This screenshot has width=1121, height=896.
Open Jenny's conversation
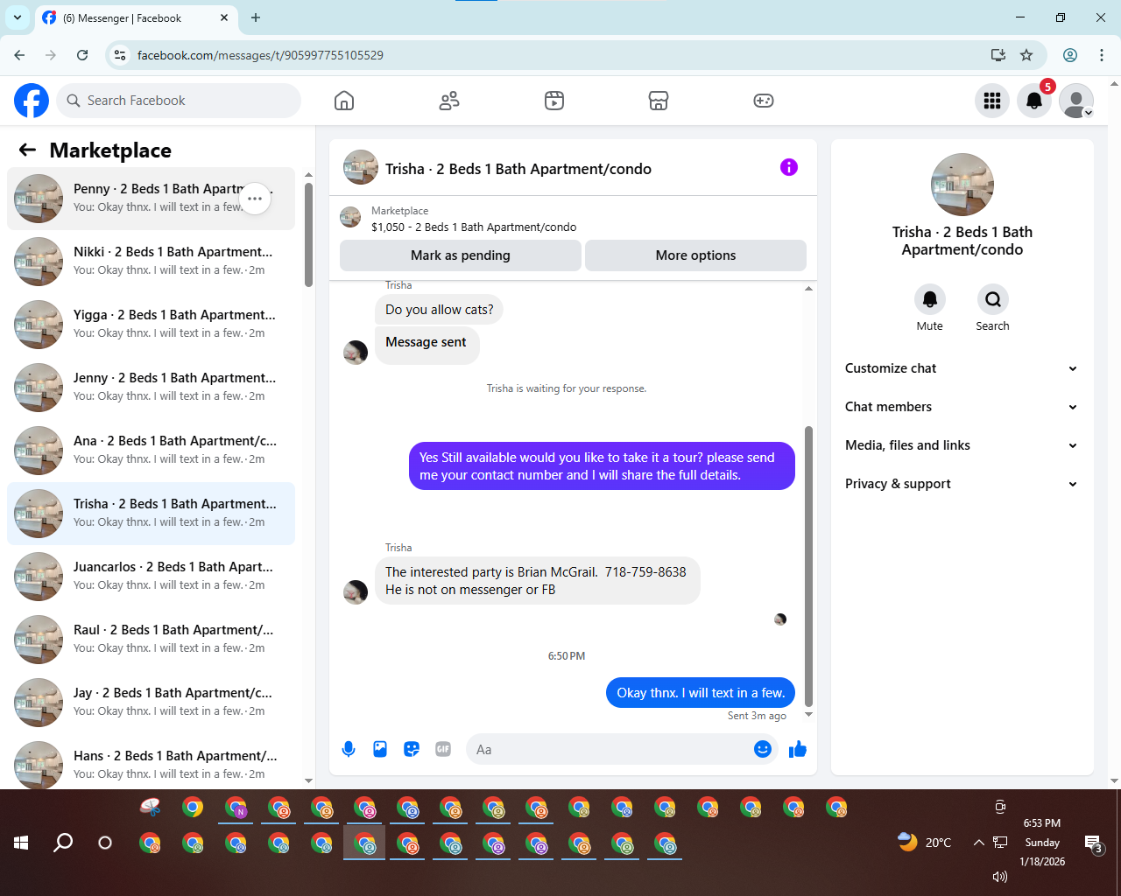coord(151,388)
